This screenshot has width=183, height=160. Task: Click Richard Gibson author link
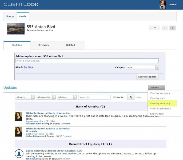[34, 136]
